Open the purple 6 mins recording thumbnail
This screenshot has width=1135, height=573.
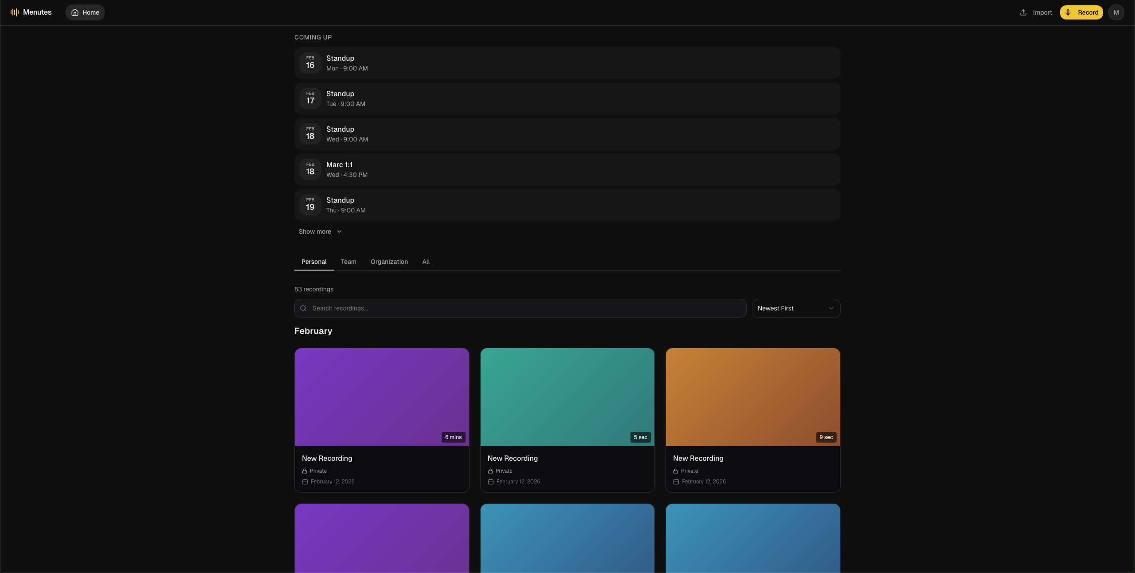[x=381, y=396]
